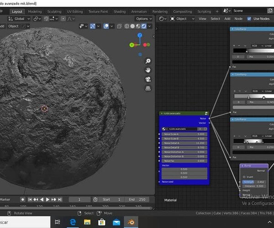Click the auto keying record button
This screenshot has height=228, width=274.
23,199
